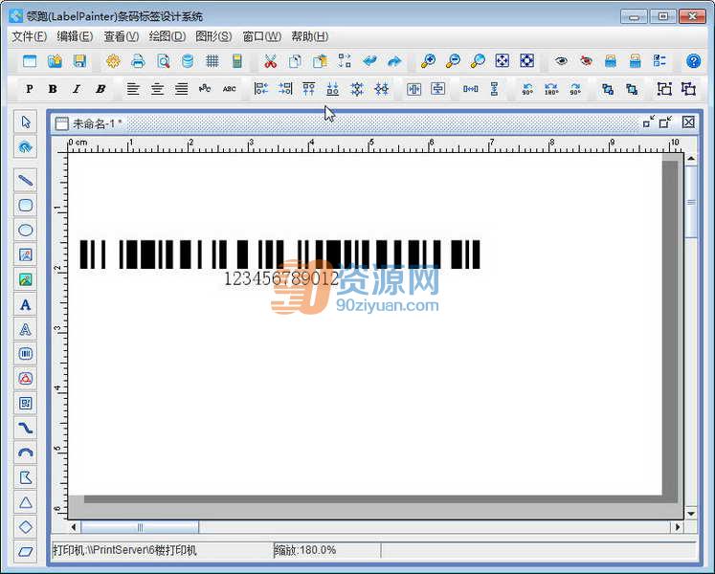
Task: Make objects equal horizontal spacing
Action: [x=471, y=89]
